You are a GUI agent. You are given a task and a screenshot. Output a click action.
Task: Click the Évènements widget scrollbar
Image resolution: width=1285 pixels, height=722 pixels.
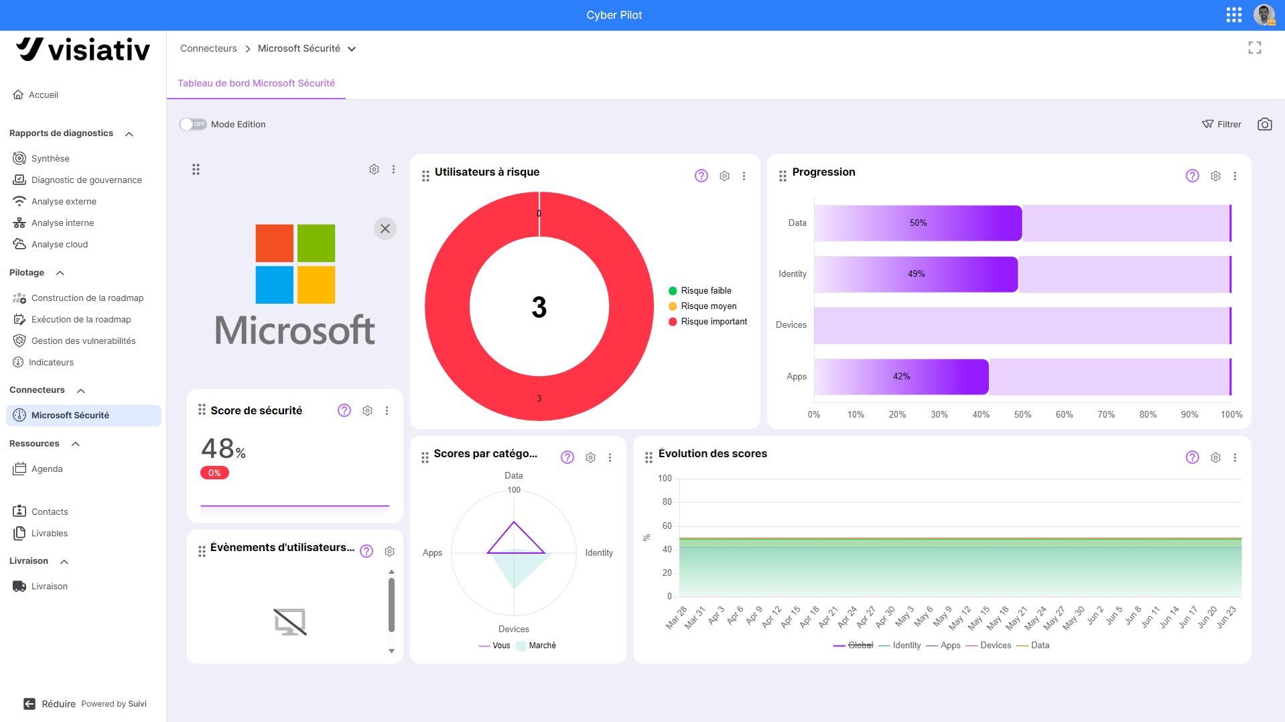coord(391,605)
